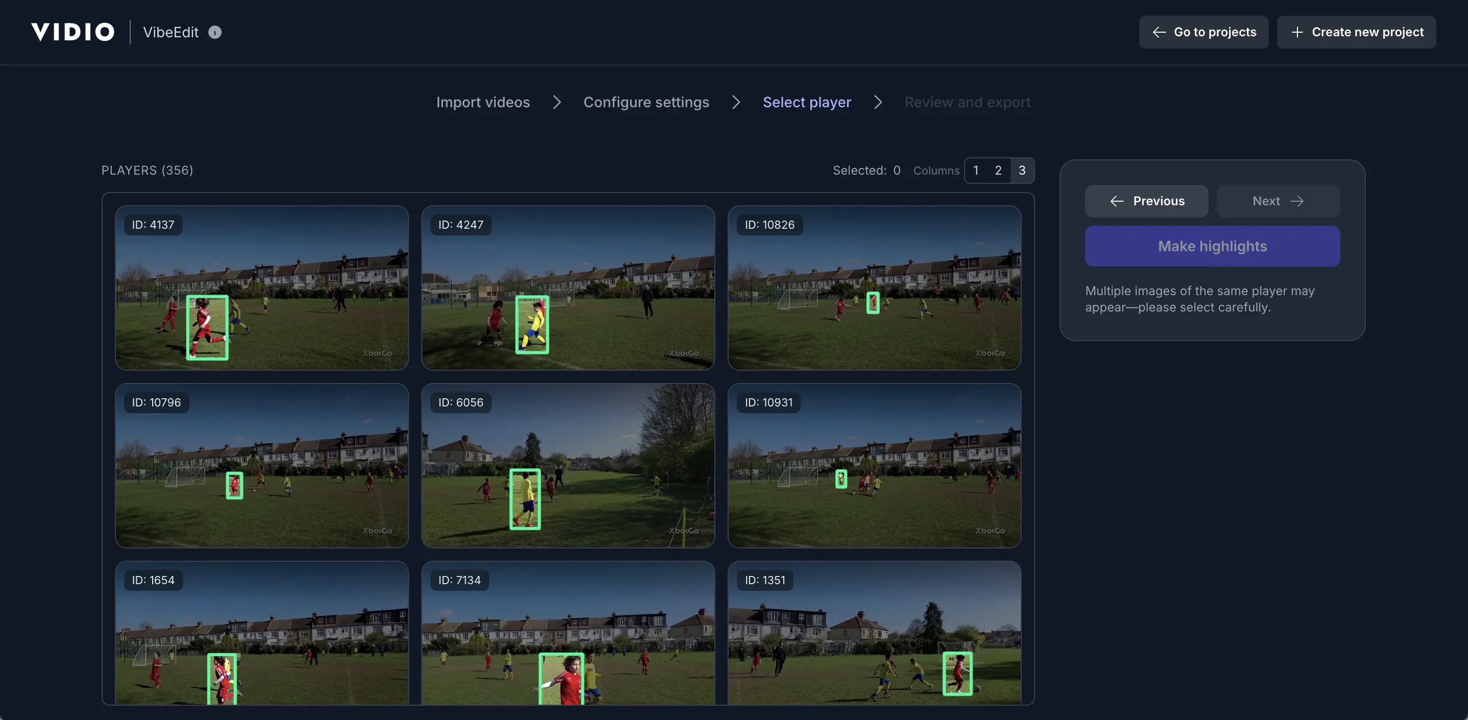
Task: Select player thumbnail ID 4137
Action: pos(261,288)
